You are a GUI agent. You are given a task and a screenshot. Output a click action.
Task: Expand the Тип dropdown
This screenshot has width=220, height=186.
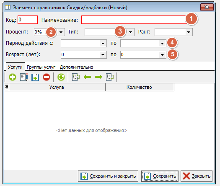pos(130,32)
